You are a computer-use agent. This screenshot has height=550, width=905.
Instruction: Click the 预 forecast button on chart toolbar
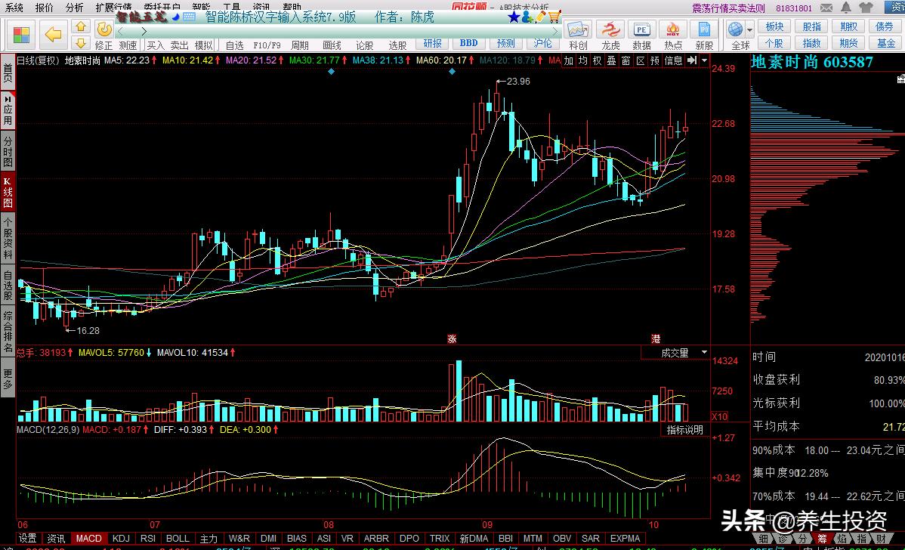pos(655,60)
